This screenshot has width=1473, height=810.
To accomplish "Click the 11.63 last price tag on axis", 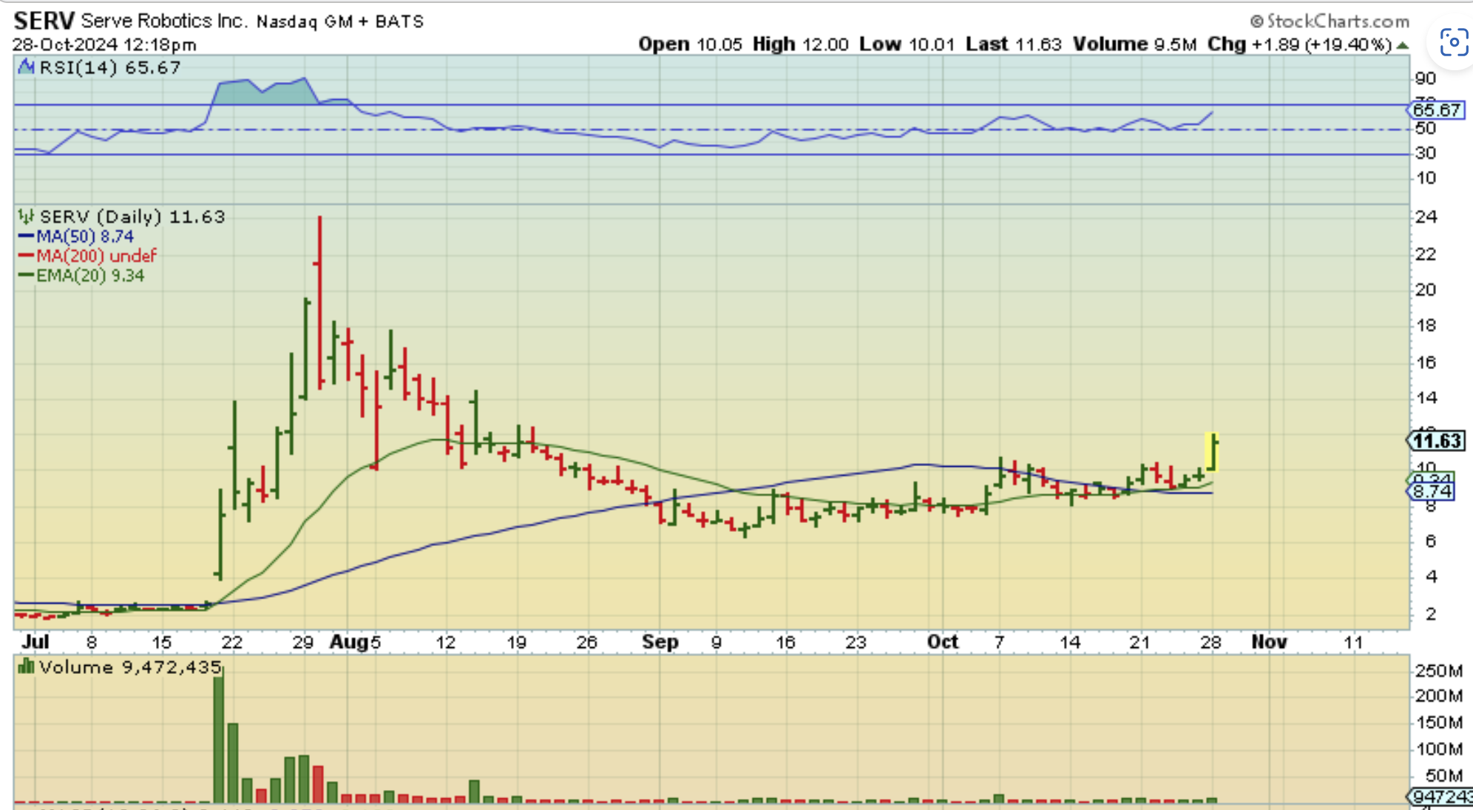I will tap(1435, 442).
